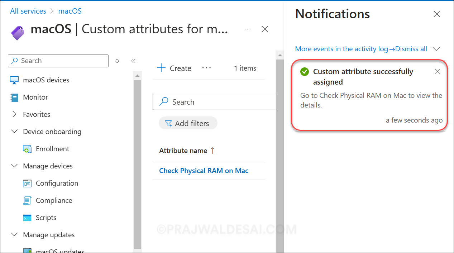Collapse the Device onboarding section
This screenshot has width=454, height=253.
pos(14,132)
